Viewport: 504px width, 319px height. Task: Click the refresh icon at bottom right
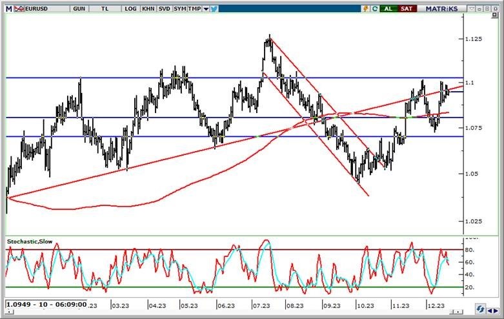pos(481,308)
